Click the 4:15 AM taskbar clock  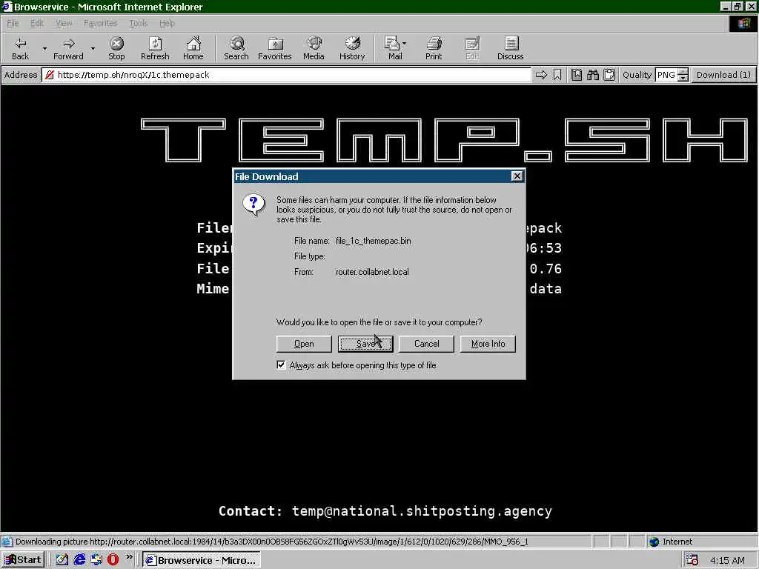click(x=727, y=560)
